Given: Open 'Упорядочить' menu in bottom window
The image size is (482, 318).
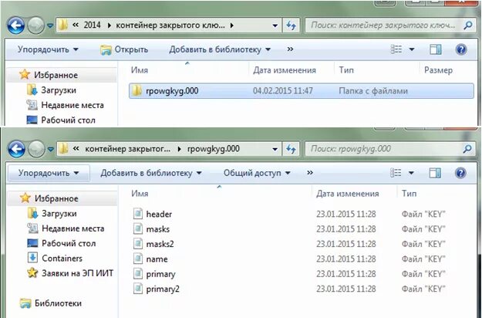Looking at the screenshot, I should click(49, 173).
